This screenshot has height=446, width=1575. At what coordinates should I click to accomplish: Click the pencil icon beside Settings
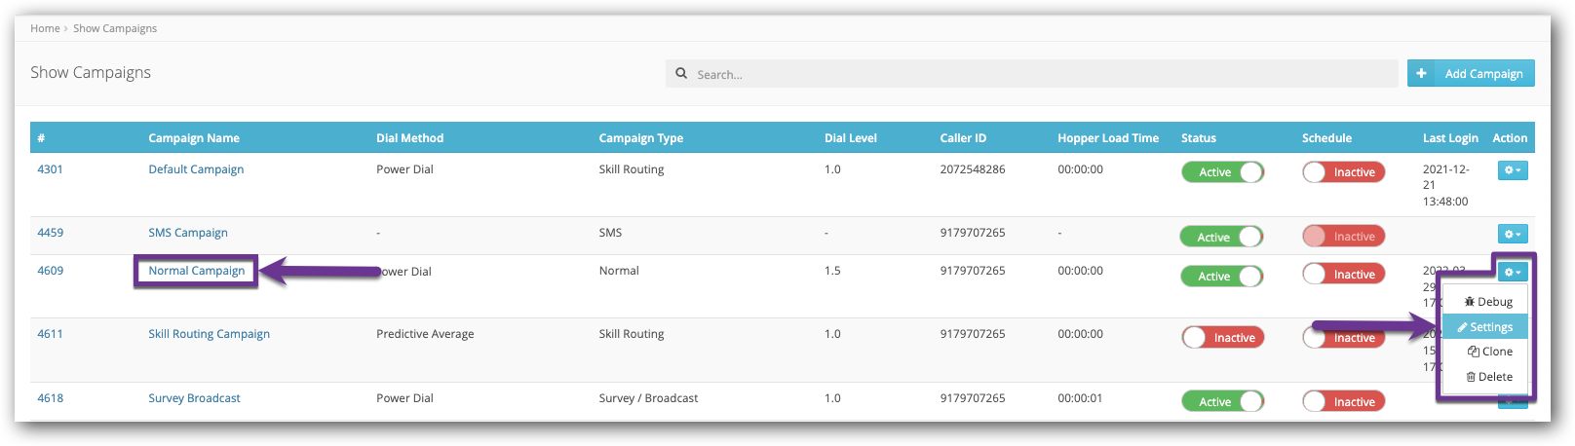pyautogui.click(x=1462, y=327)
